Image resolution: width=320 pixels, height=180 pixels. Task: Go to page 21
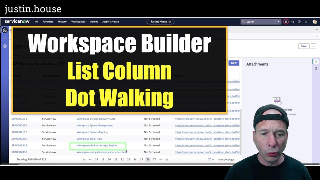pyautogui.click(x=116, y=159)
